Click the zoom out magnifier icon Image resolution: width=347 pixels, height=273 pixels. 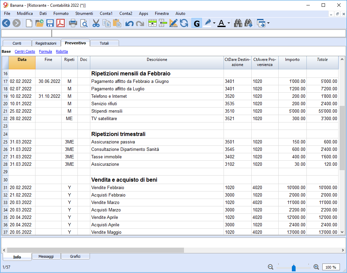tap(271, 267)
